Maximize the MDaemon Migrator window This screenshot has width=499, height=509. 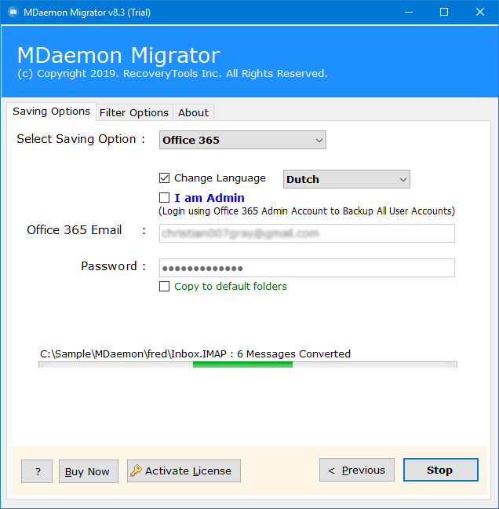[444, 13]
